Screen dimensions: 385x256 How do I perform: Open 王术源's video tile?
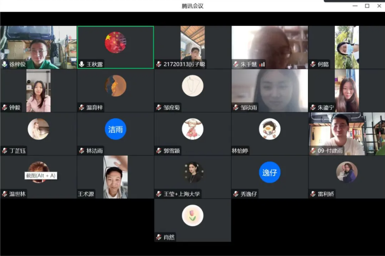[116, 177]
